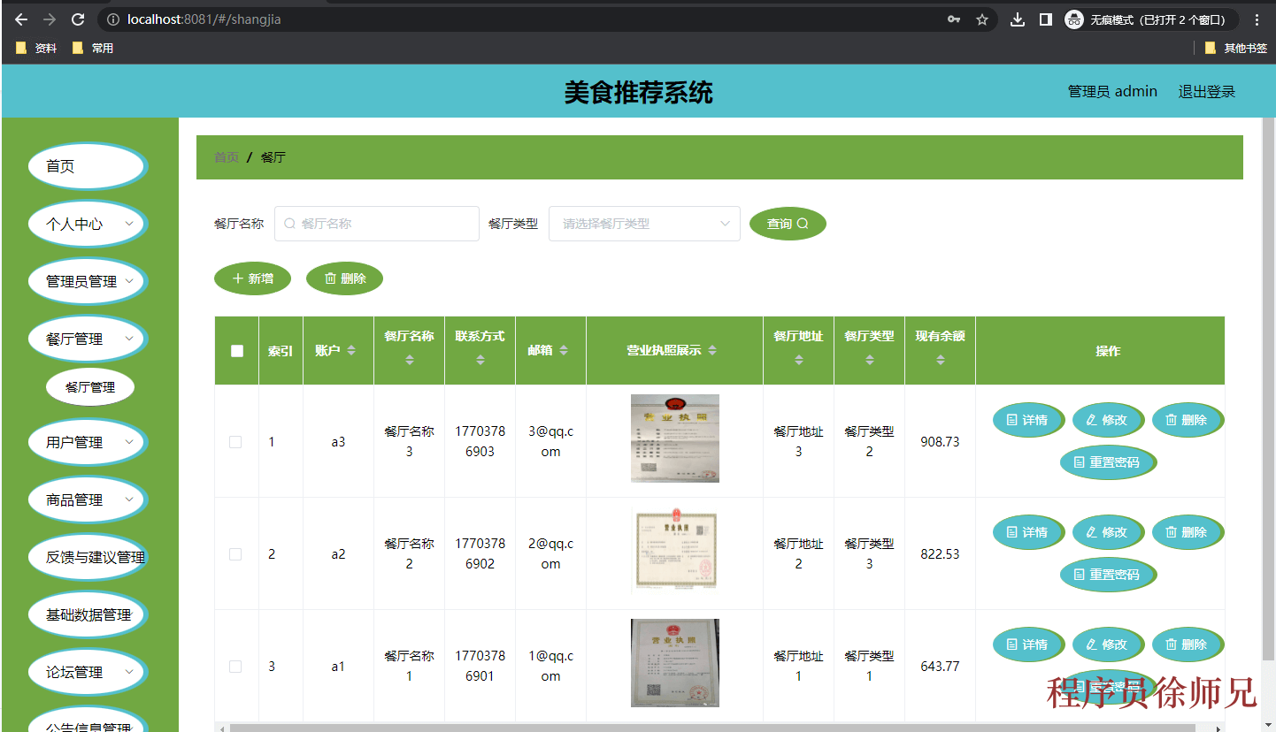
Task: Toggle the select-all checkbox in the table header
Action: click(x=236, y=351)
